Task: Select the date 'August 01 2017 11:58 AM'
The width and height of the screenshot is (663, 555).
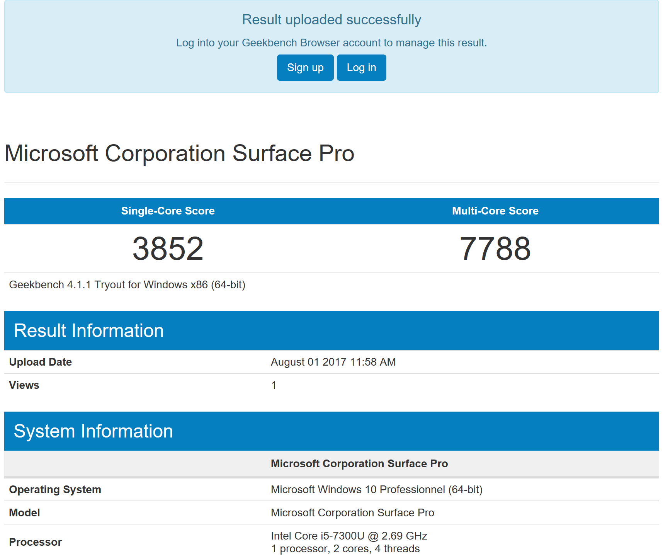Action: (x=333, y=362)
